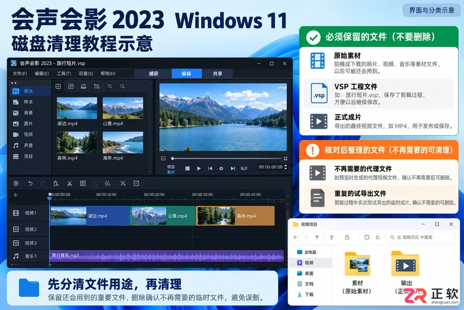Click the up arrow in 视频项目 explorer window
The width and height of the screenshot is (464, 310).
(317, 237)
